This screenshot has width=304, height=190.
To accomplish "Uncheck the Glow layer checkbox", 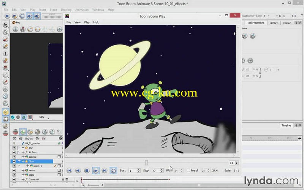I will click(x=14, y=161).
